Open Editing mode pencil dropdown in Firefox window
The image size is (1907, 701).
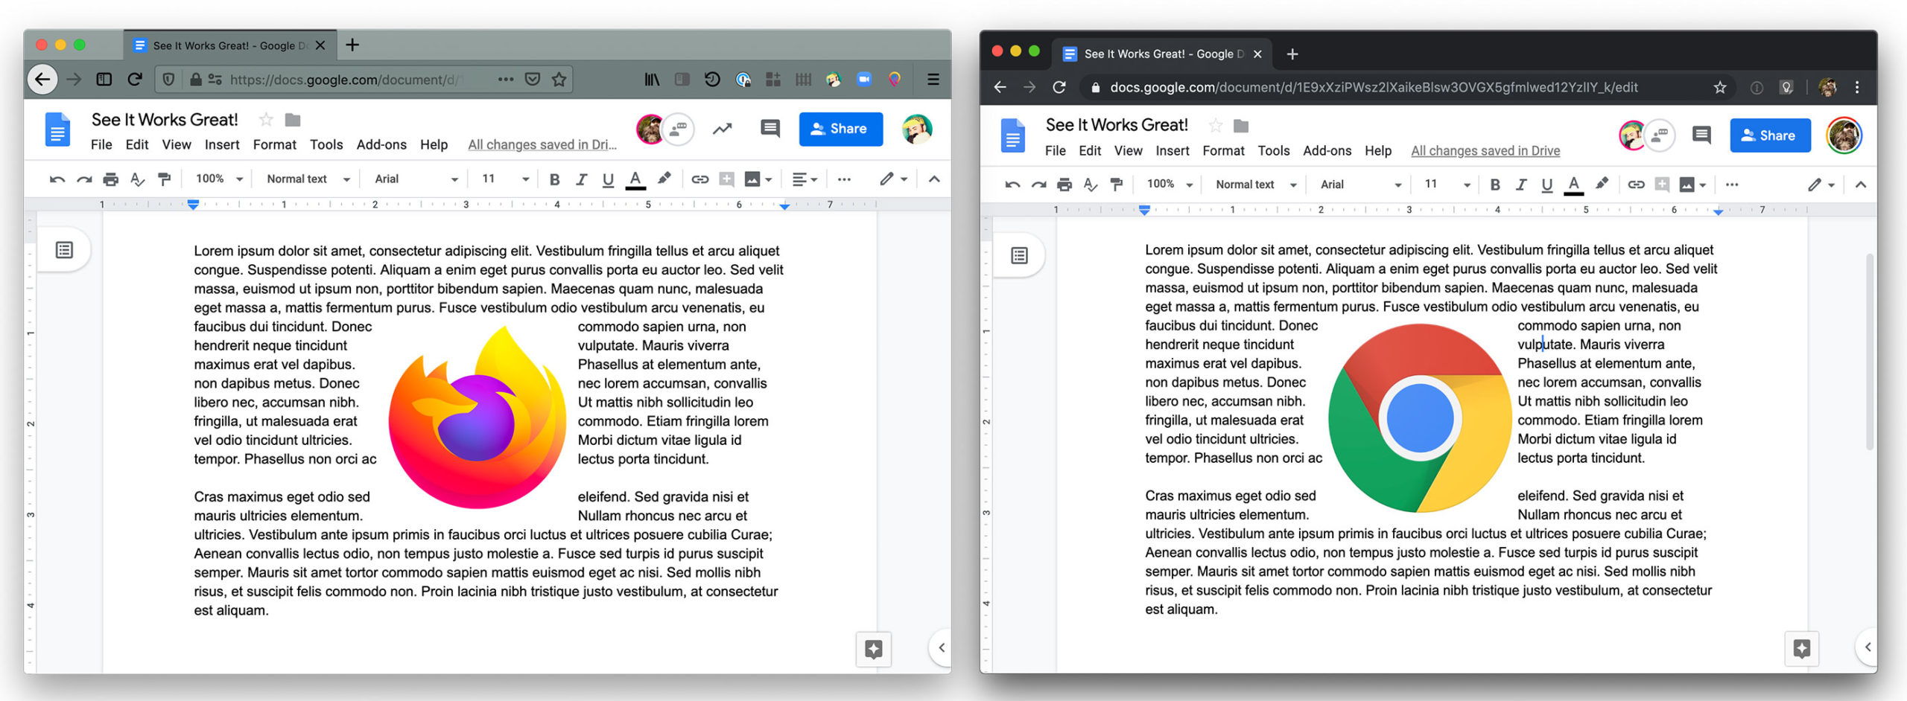point(893,179)
